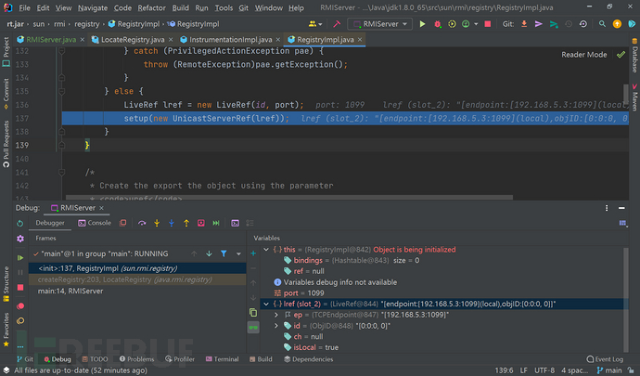
Task: Open the TODO tool window
Action: pyautogui.click(x=95, y=359)
